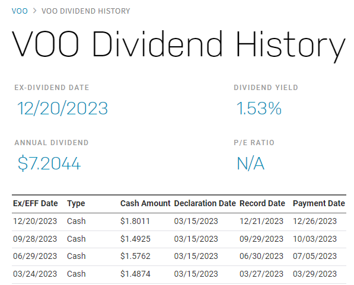This screenshot has height=285, width=354.
Task: Select the $1.8011 cash amount cell
Action: pyautogui.click(x=135, y=221)
